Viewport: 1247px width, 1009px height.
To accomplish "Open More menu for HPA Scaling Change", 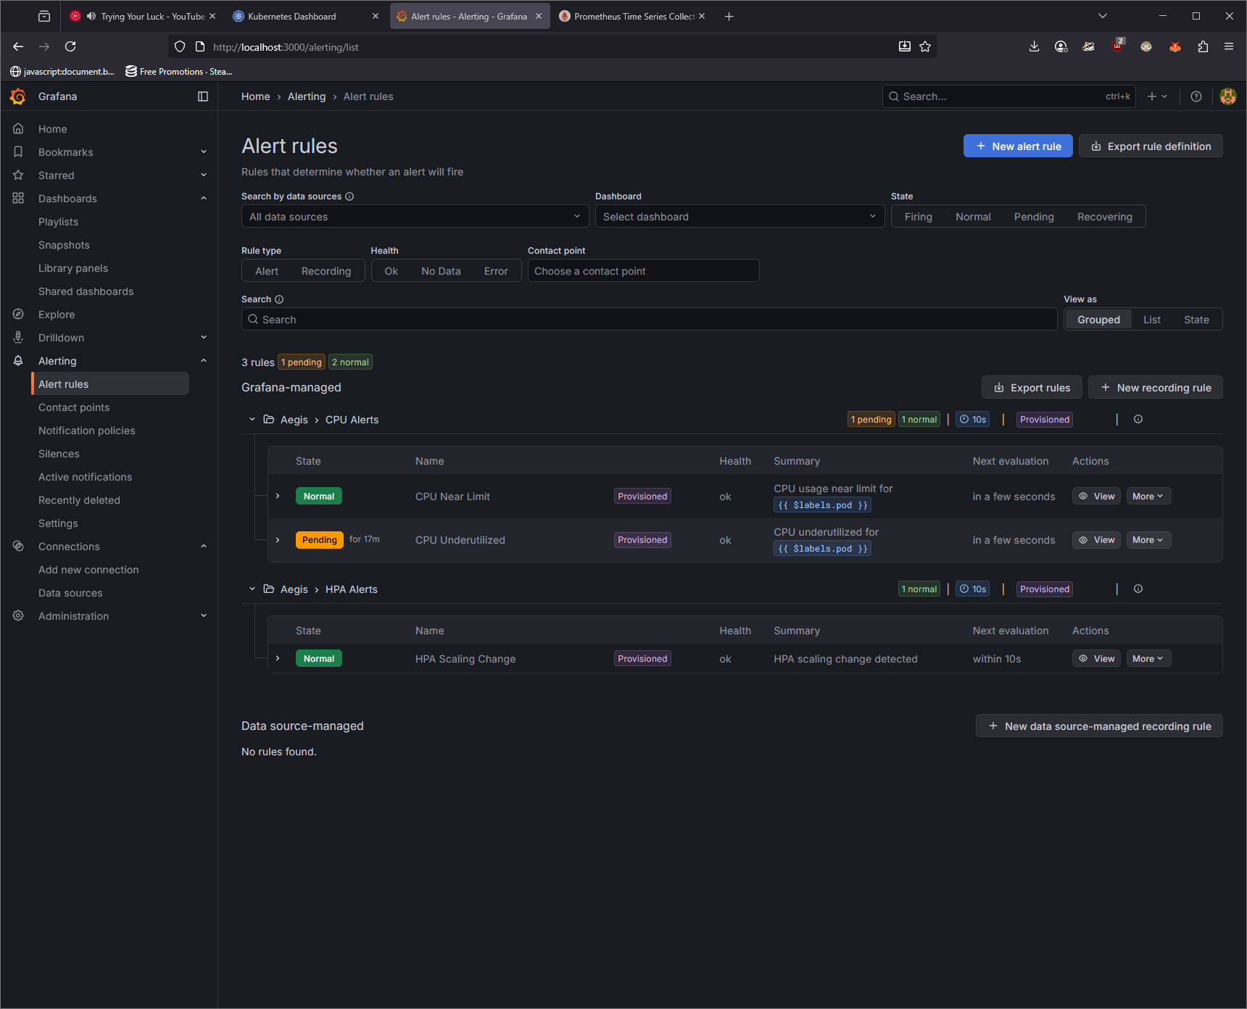I will [1148, 659].
